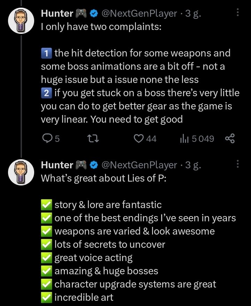Click the first tweet's 3 g. timestamp
Image resolution: width=251 pixels, height=306 pixels.
click(194, 14)
